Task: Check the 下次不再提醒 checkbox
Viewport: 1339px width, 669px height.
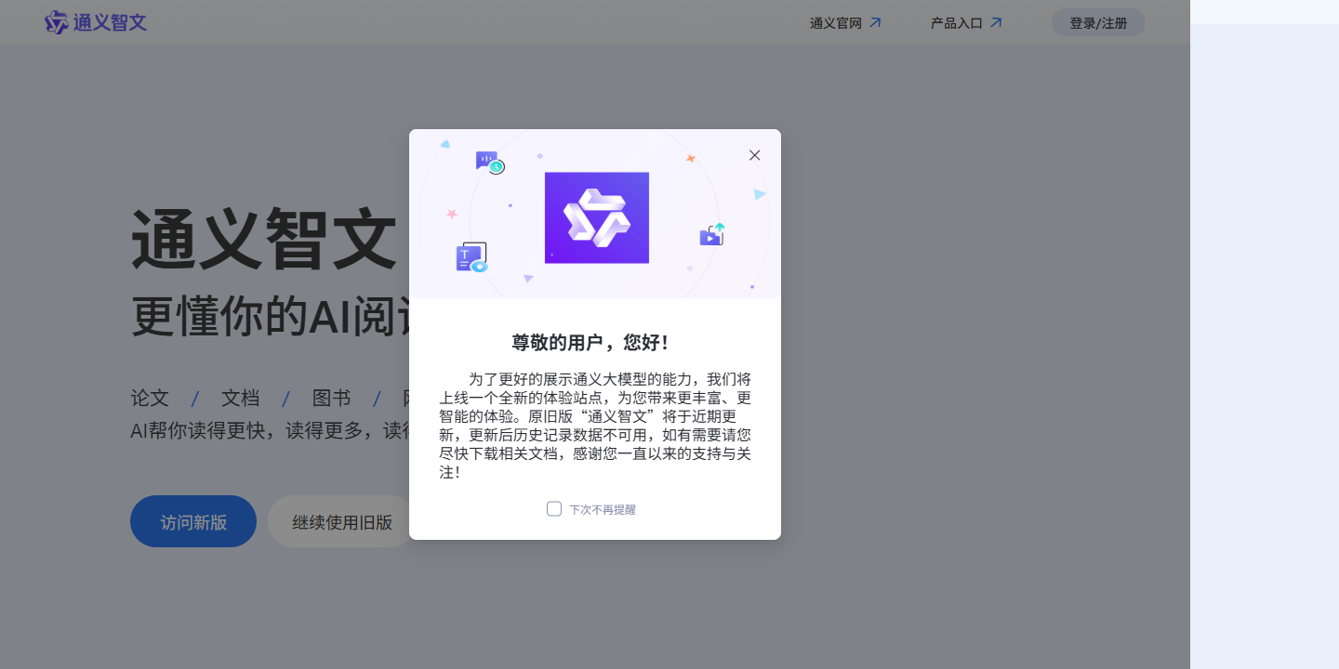Action: pos(554,509)
